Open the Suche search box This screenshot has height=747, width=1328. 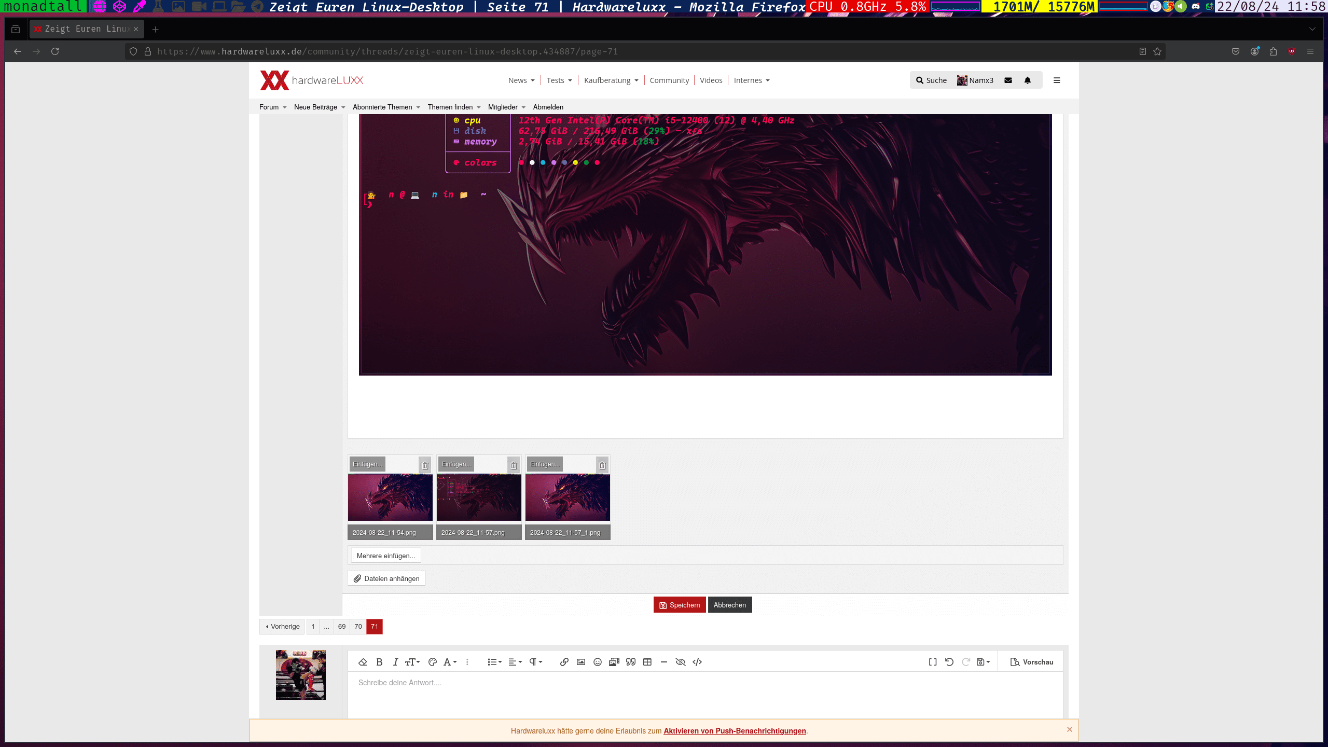click(931, 80)
